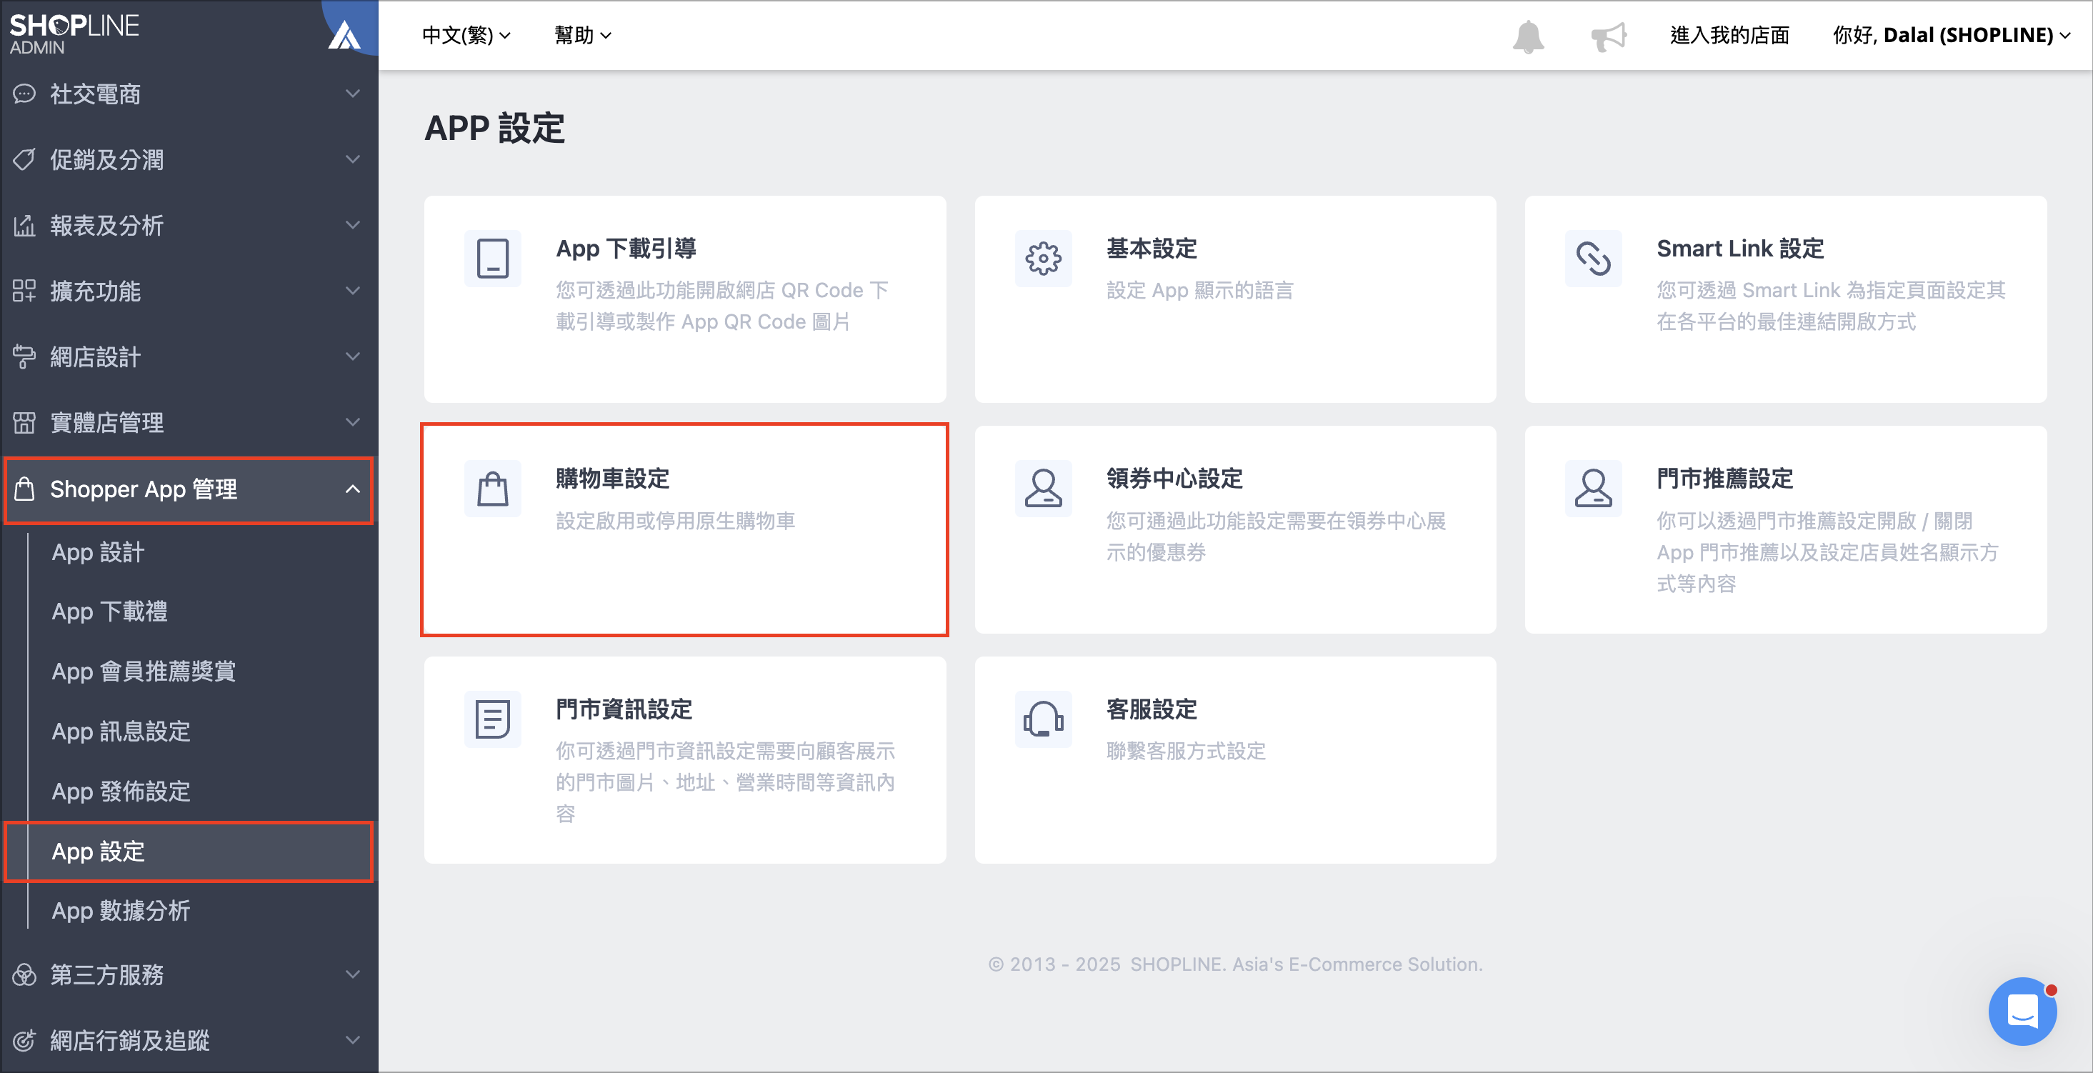This screenshot has width=2093, height=1073.
Task: Click the 領券中心設定 person icon
Action: (x=1043, y=489)
